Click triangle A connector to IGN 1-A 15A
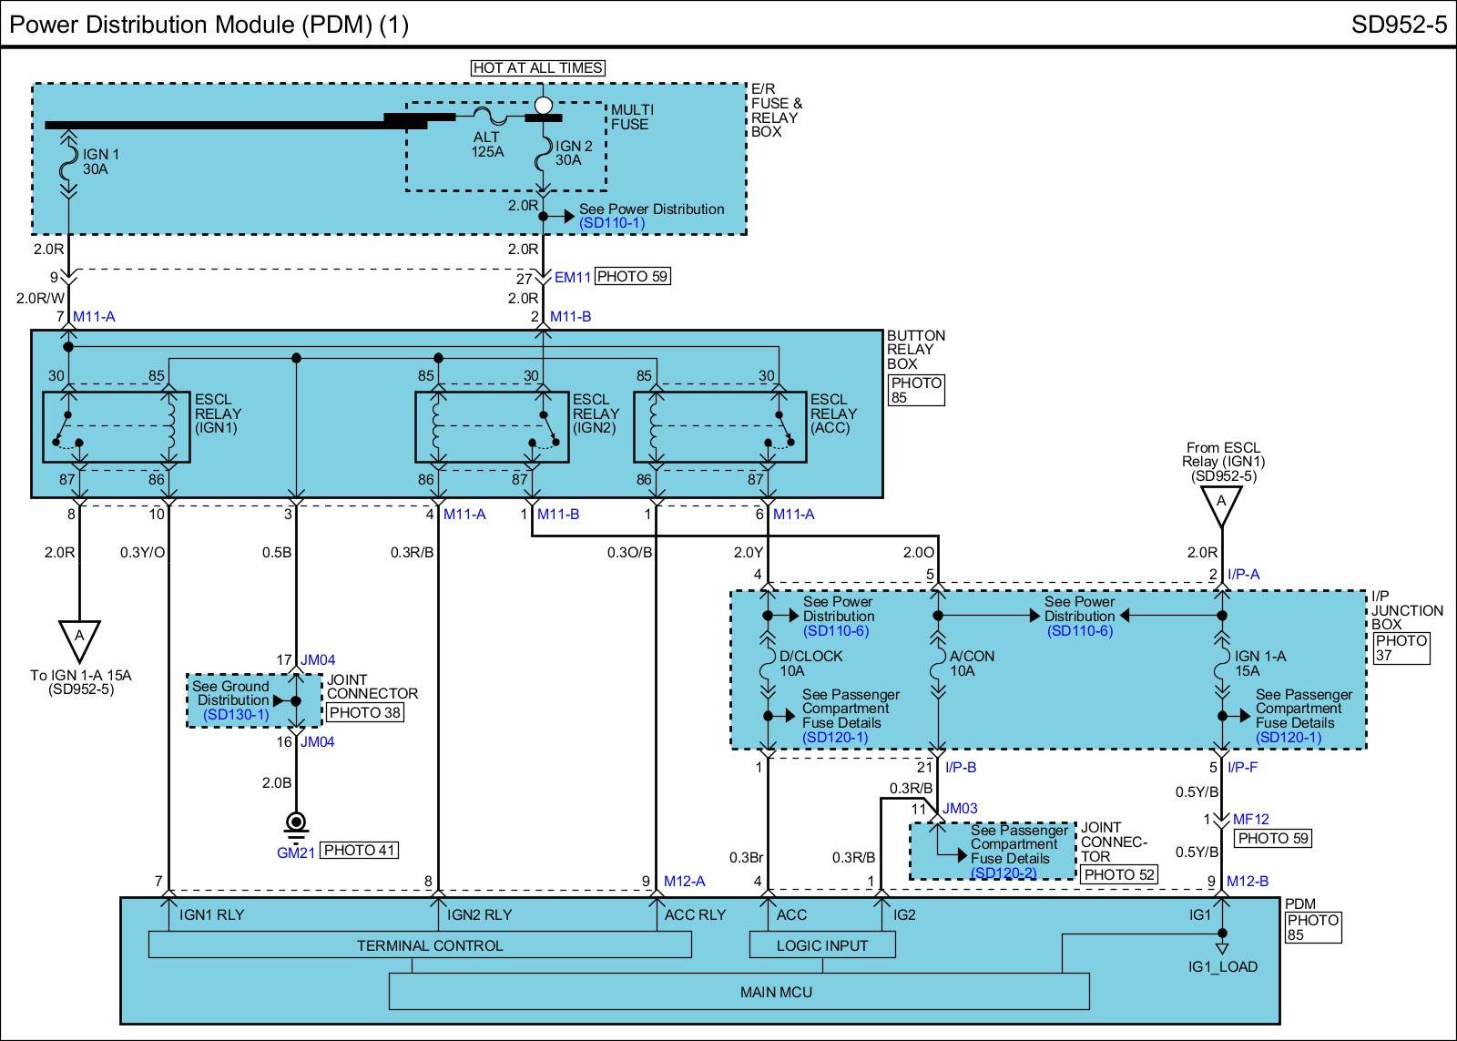The image size is (1457, 1041). click(x=79, y=638)
